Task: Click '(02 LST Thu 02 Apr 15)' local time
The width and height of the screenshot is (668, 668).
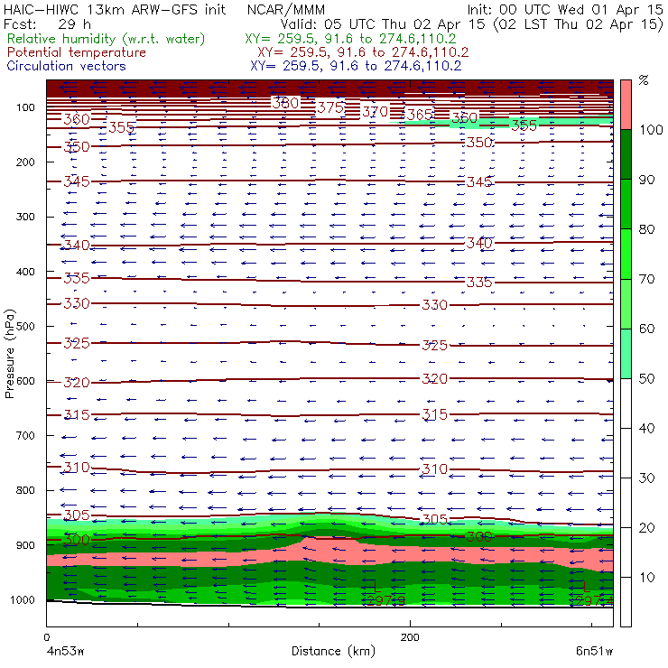Action: (x=578, y=24)
